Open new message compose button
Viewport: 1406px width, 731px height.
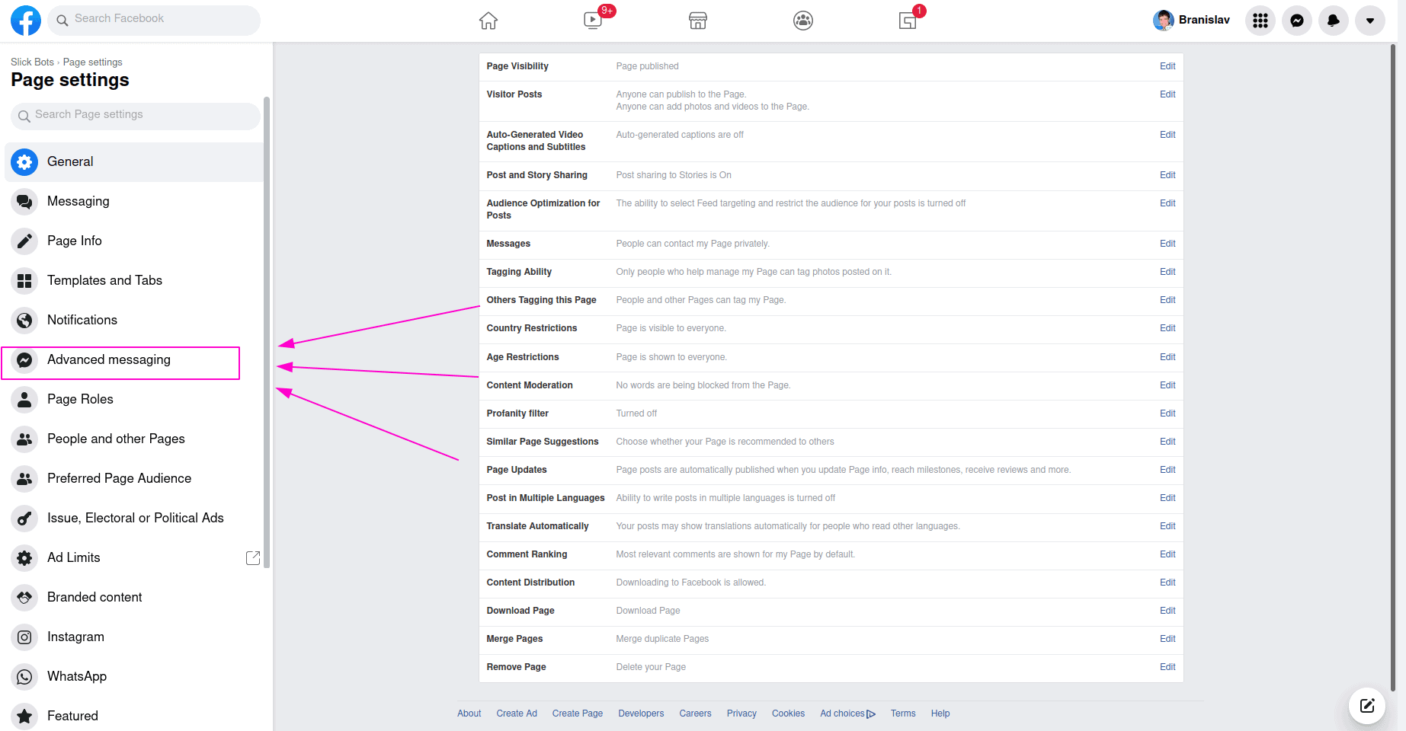click(1367, 706)
